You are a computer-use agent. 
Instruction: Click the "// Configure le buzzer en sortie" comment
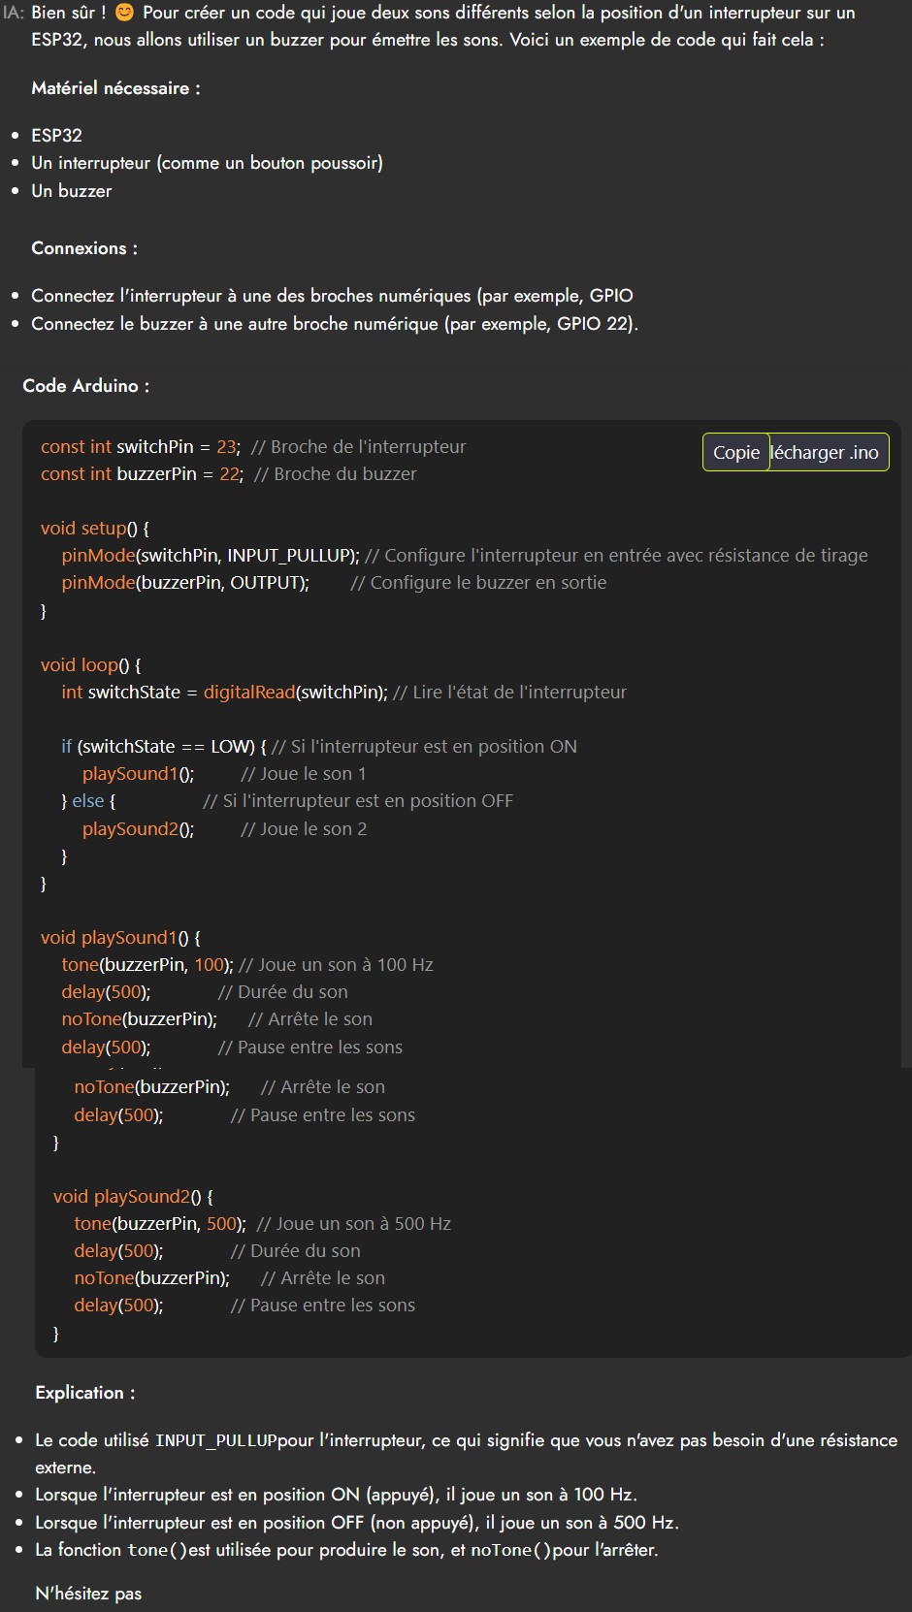click(478, 583)
